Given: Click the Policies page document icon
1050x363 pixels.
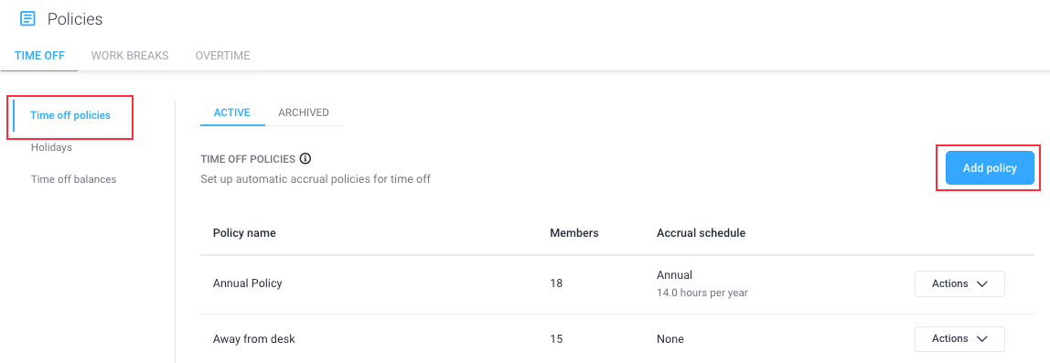Looking at the screenshot, I should [27, 19].
